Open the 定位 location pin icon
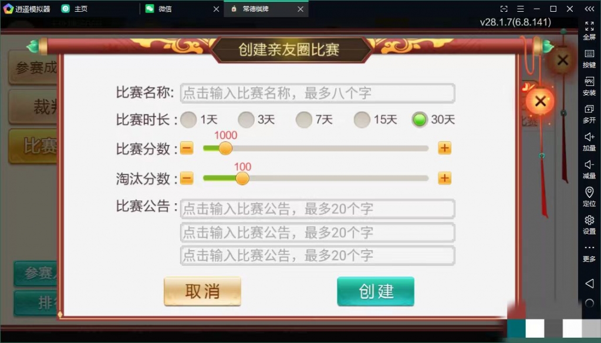This screenshot has height=343, width=601. tap(589, 197)
